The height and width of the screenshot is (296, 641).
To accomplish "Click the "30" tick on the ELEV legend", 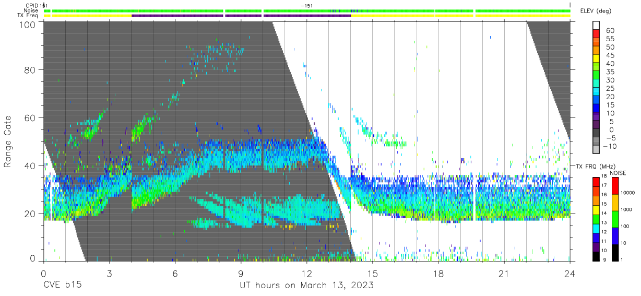I will (610, 80).
